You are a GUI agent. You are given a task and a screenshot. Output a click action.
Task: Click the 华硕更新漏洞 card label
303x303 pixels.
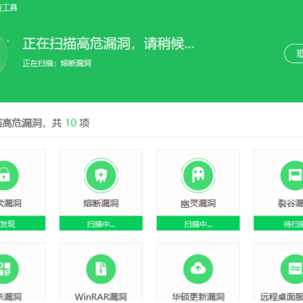coord(198,297)
